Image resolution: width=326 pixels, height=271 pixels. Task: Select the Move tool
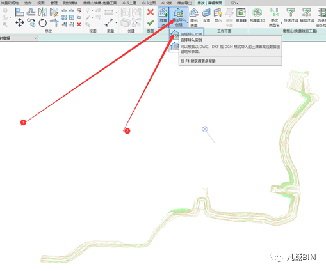pos(20,22)
